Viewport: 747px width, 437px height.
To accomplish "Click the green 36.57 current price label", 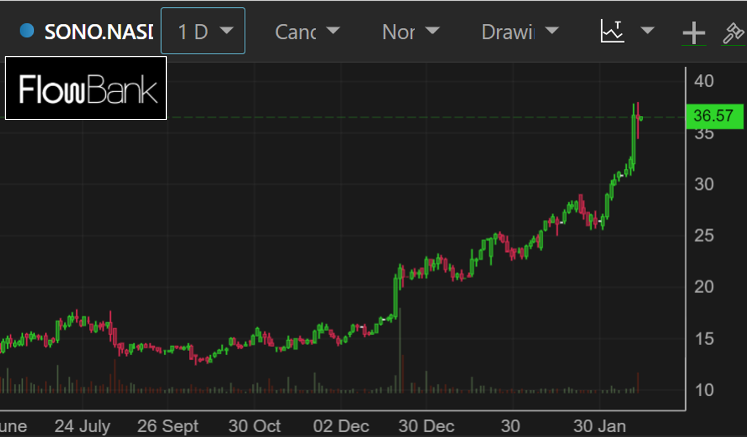I will point(714,116).
